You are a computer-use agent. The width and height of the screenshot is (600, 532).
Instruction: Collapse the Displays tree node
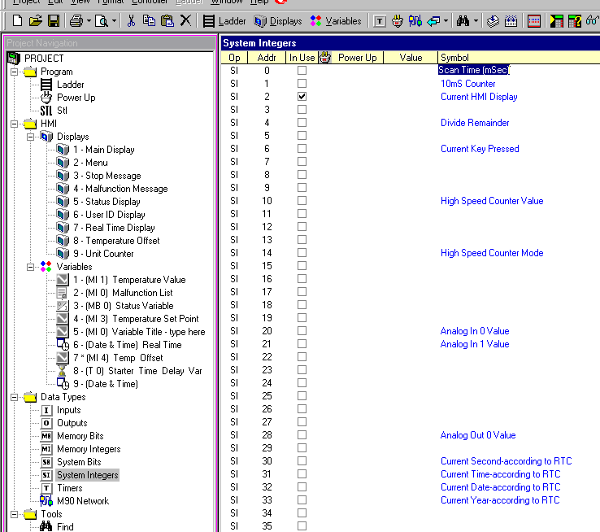click(31, 137)
